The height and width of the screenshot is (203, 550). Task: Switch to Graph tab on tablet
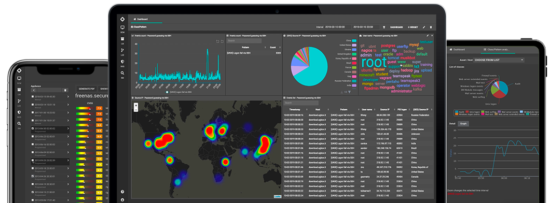point(463,124)
